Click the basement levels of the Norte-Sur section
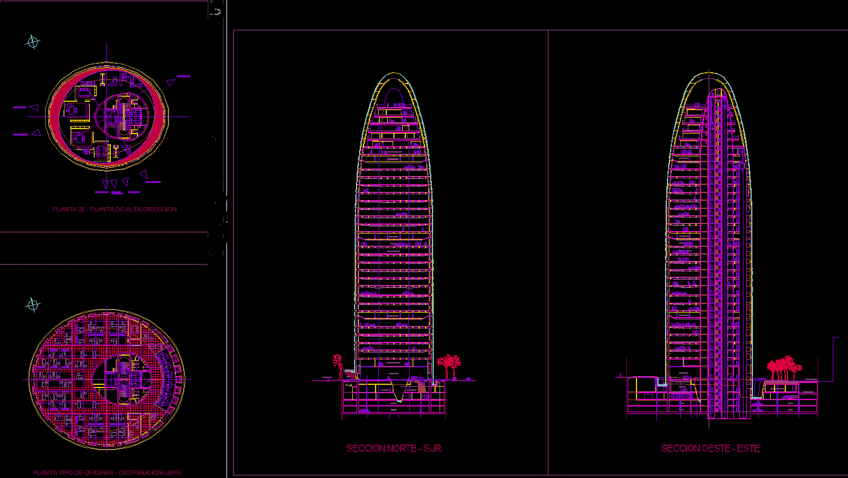848x478 pixels. point(393,399)
